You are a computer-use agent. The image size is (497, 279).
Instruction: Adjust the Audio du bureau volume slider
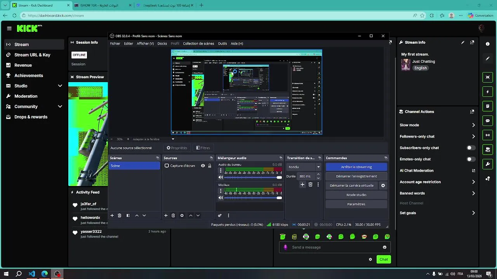(x=253, y=177)
